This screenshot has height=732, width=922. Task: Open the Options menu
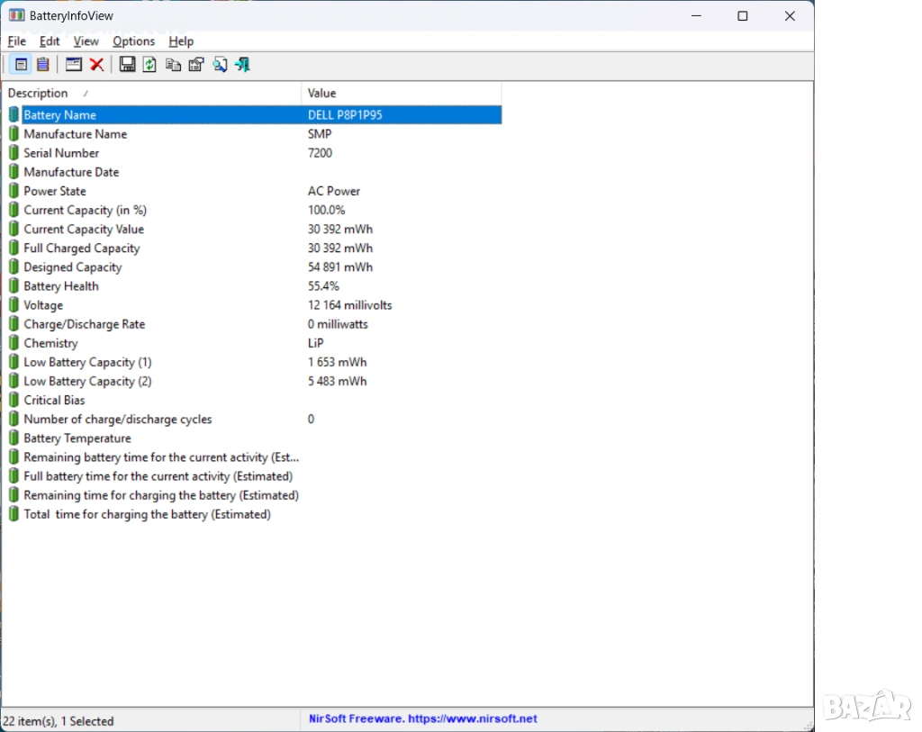click(x=133, y=41)
